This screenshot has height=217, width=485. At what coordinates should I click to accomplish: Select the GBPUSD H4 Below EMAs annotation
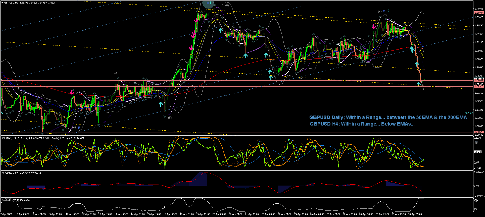tap(362, 124)
